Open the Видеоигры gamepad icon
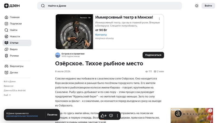This screenshot has width=219, height=123. (6, 66)
